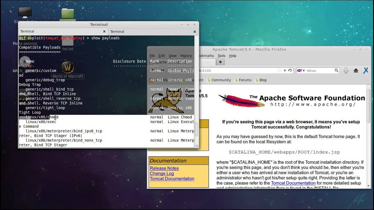The image size is (374, 210).
Task: Open Tomcat Documentation link in sidebar
Action: click(172, 179)
